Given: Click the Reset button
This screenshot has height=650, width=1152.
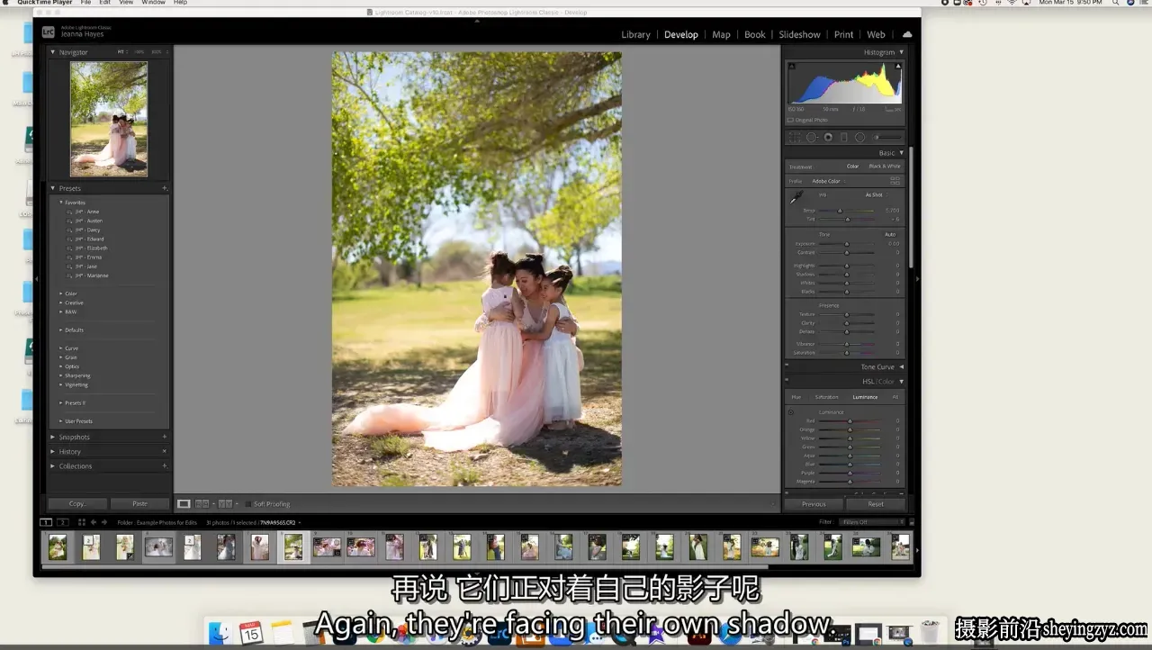Looking at the screenshot, I should tap(876, 504).
